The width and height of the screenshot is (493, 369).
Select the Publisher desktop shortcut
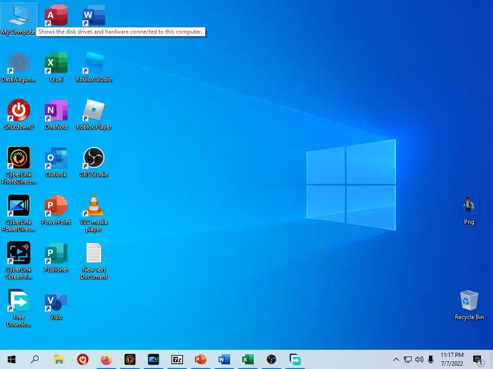click(56, 258)
